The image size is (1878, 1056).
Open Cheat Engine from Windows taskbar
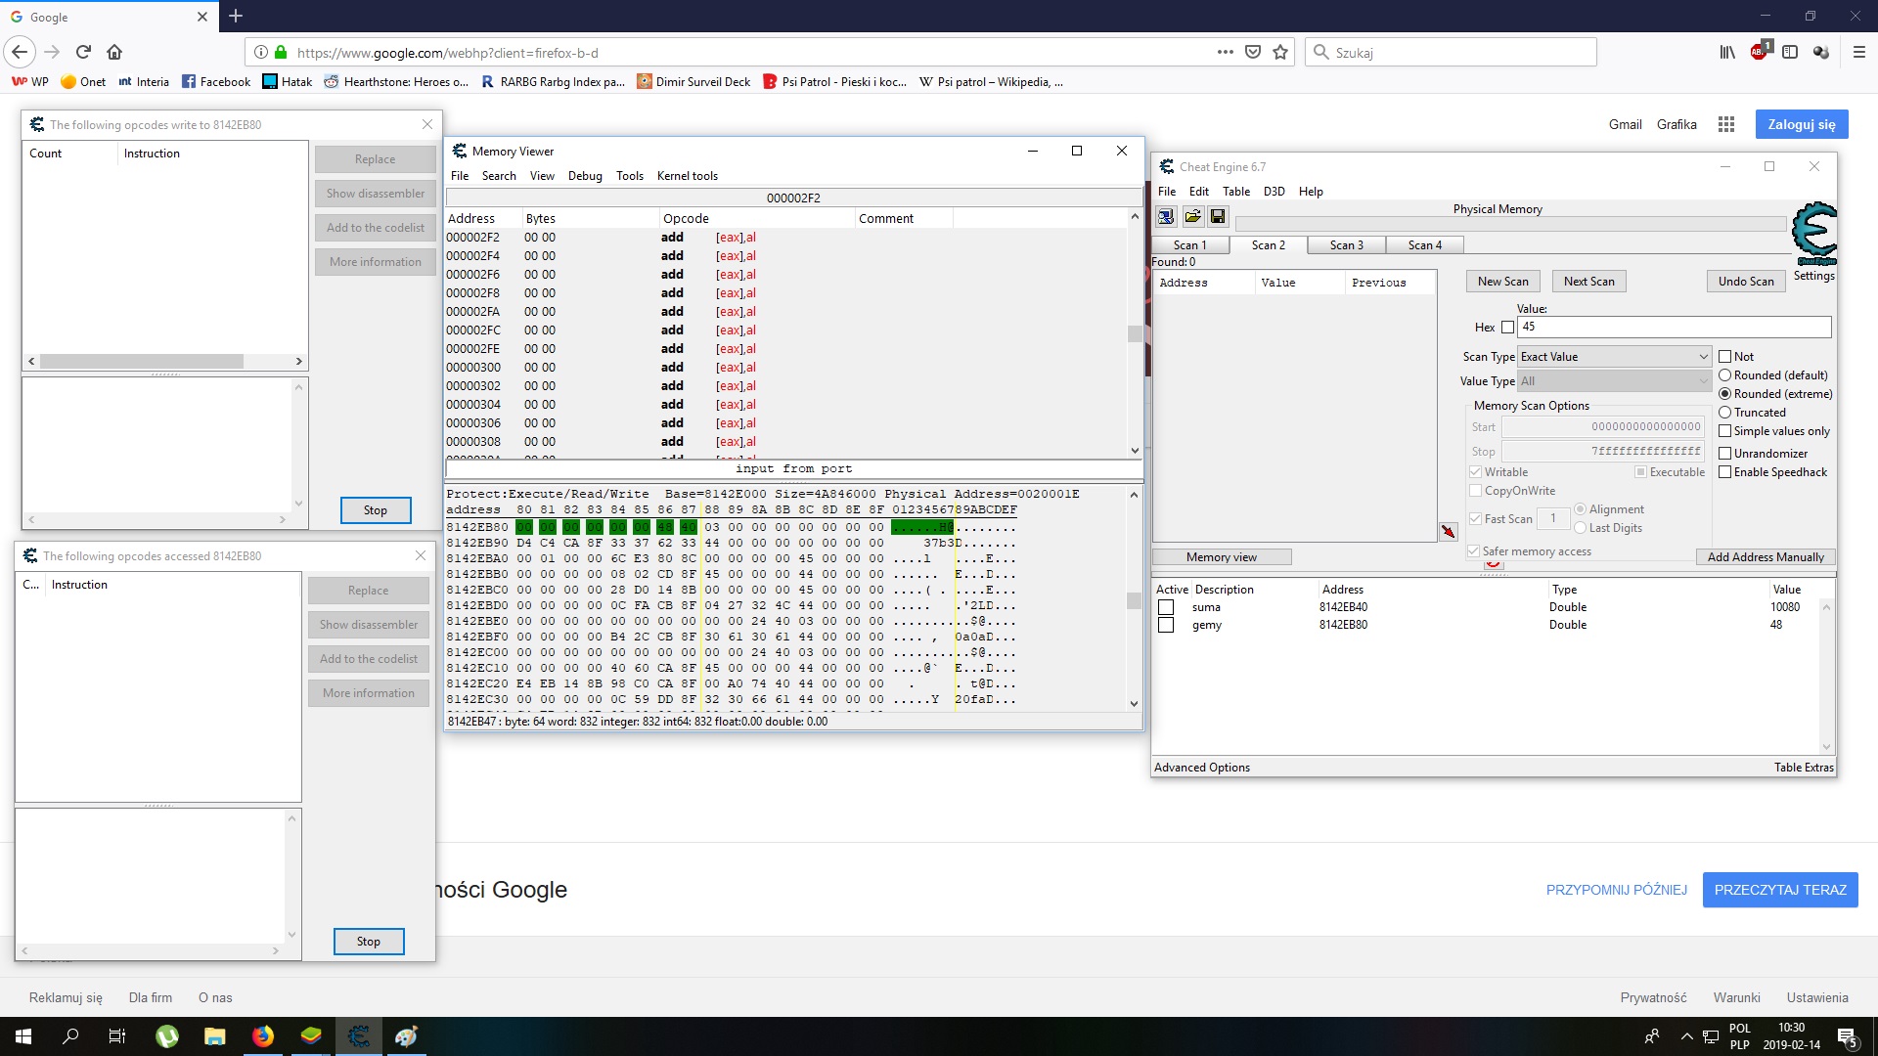click(x=358, y=1035)
